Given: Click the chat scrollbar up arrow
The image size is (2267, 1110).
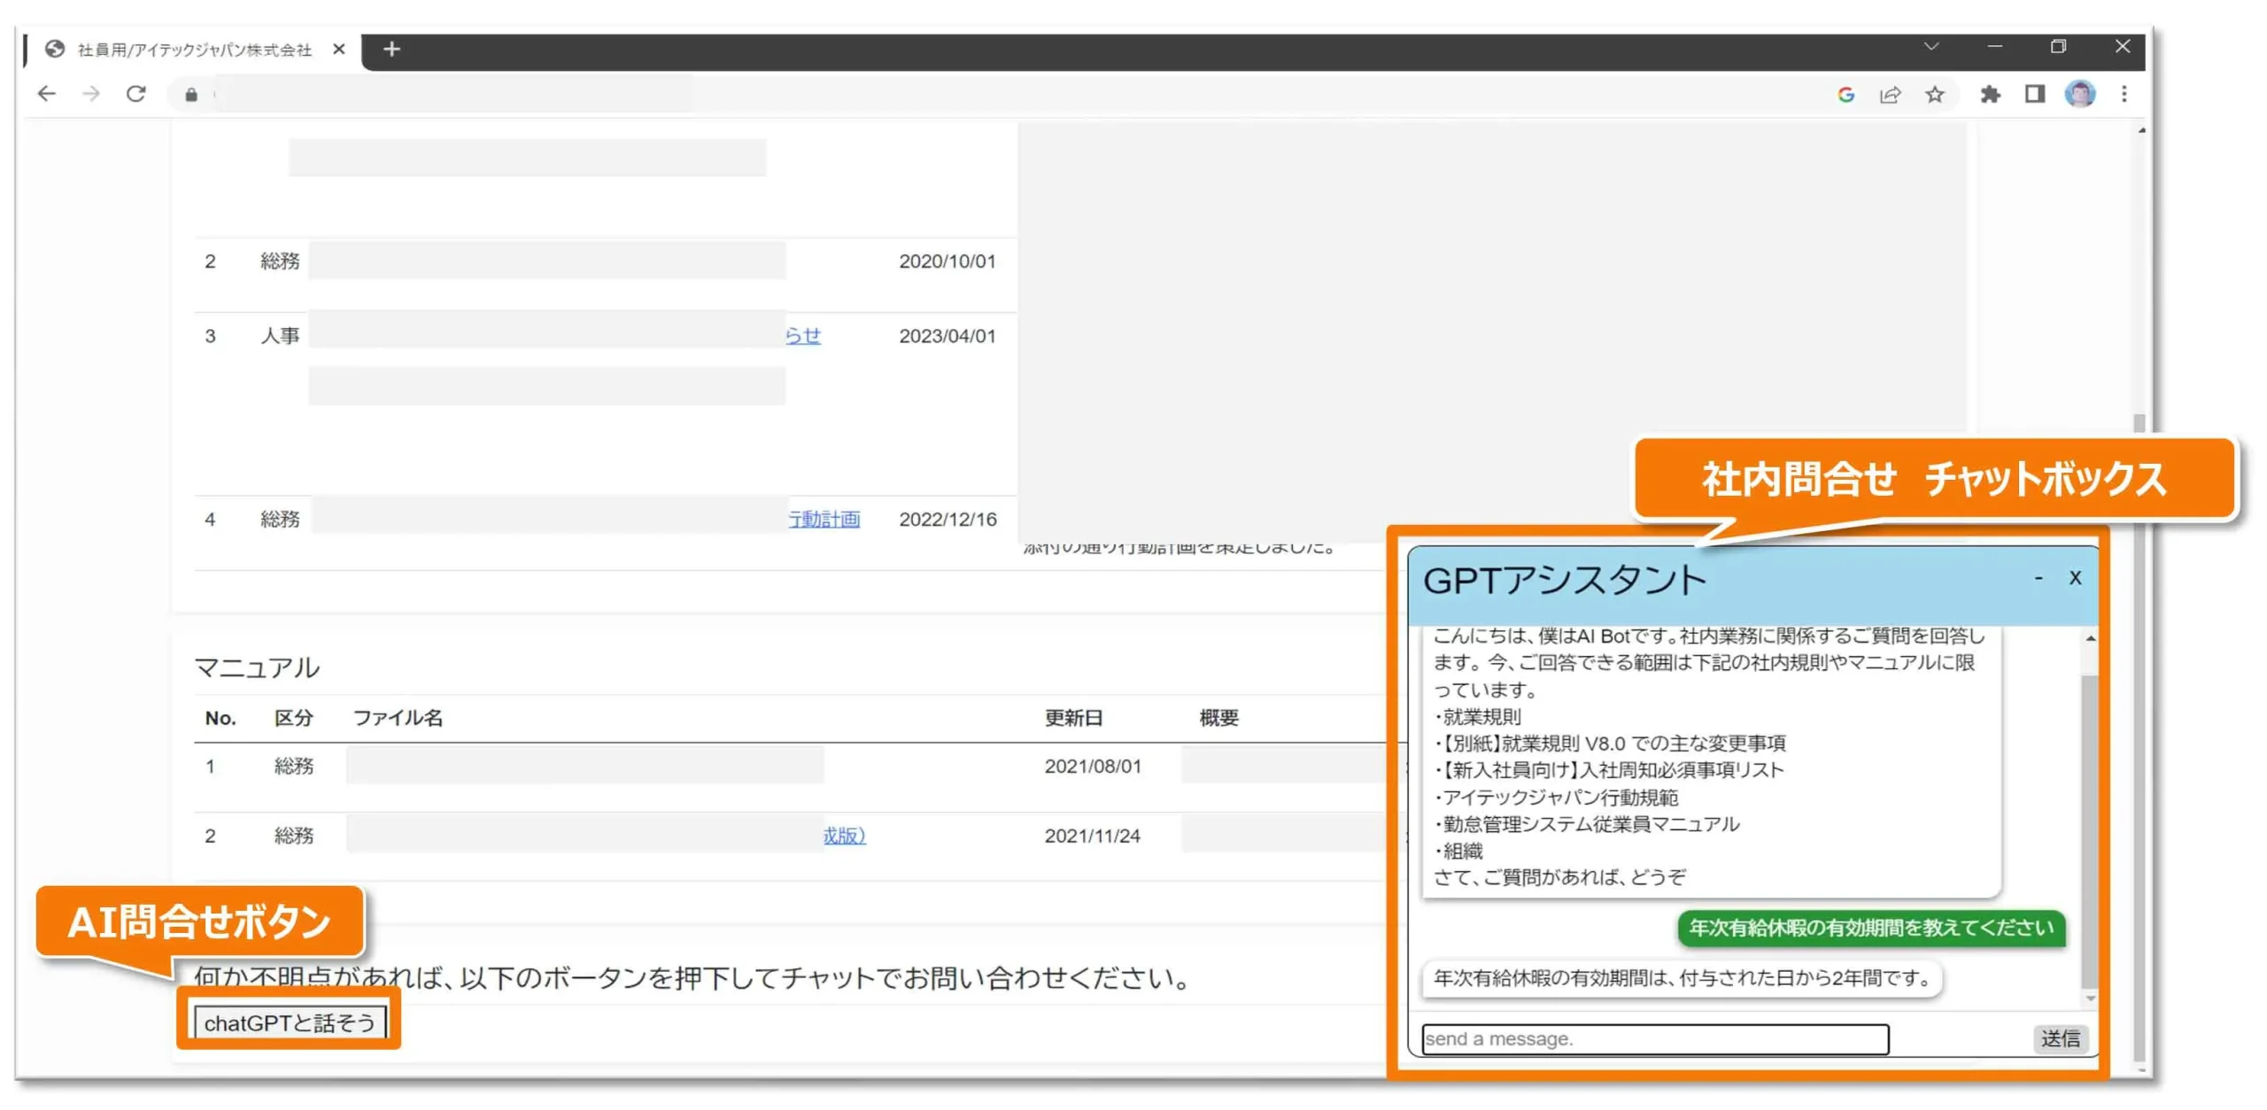Looking at the screenshot, I should (x=2090, y=638).
